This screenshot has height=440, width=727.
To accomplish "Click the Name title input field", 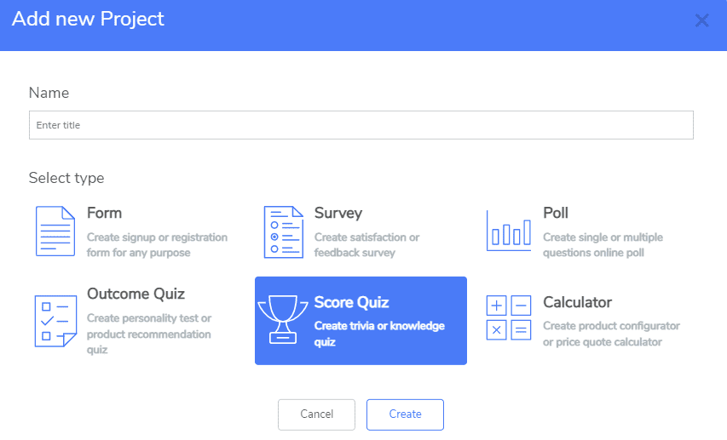I will (361, 125).
